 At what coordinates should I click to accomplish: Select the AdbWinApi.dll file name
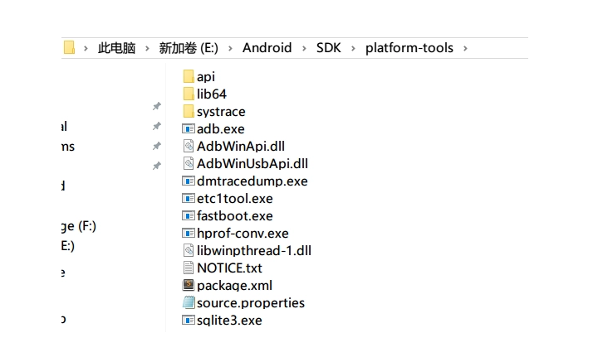click(x=241, y=147)
